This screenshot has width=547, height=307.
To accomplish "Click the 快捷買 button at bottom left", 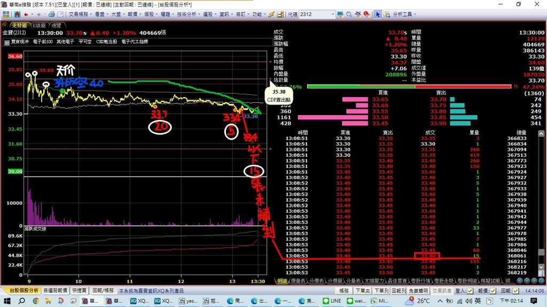I will point(79,291).
